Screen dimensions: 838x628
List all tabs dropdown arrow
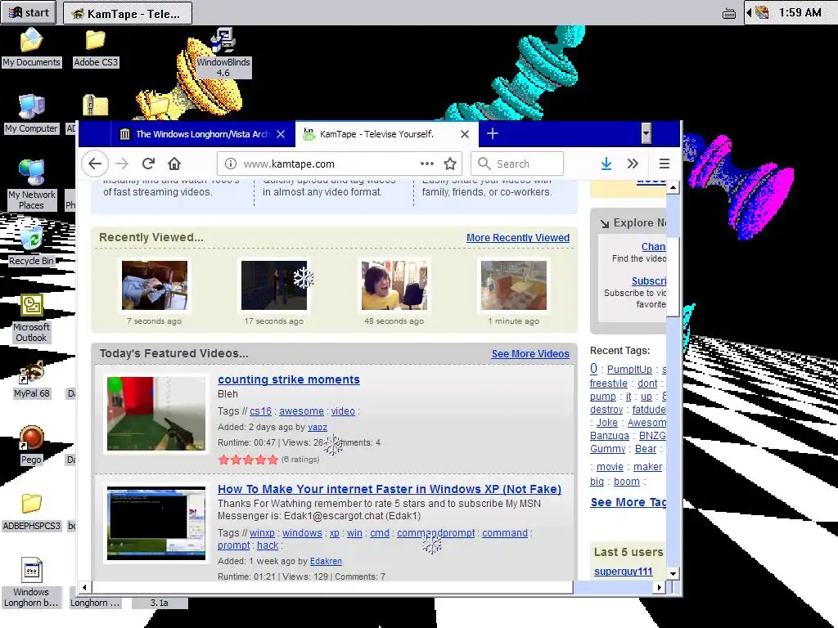(x=647, y=133)
